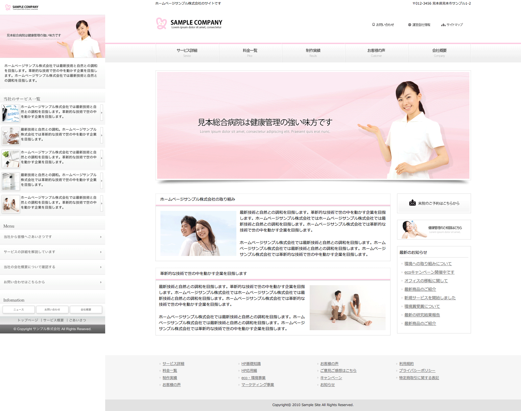This screenshot has height=411, width=521.
Task: Open the 健康管理のご相談はこちら banner
Action: tap(434, 230)
